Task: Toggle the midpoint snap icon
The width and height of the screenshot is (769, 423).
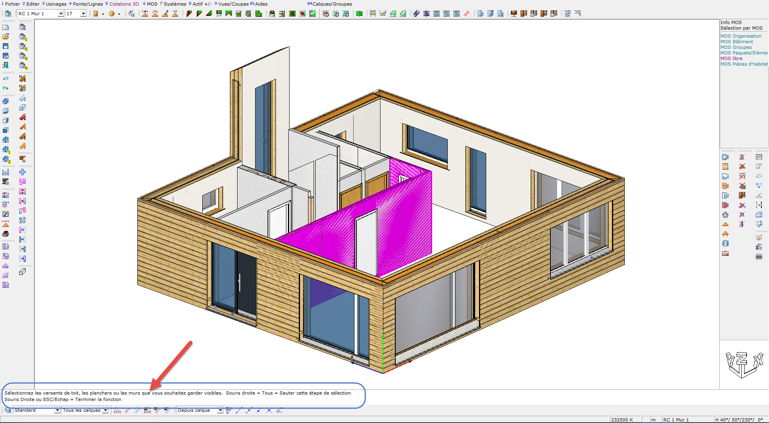Action: [x=249, y=410]
